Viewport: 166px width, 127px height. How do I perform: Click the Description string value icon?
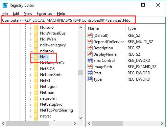coord(90,48)
